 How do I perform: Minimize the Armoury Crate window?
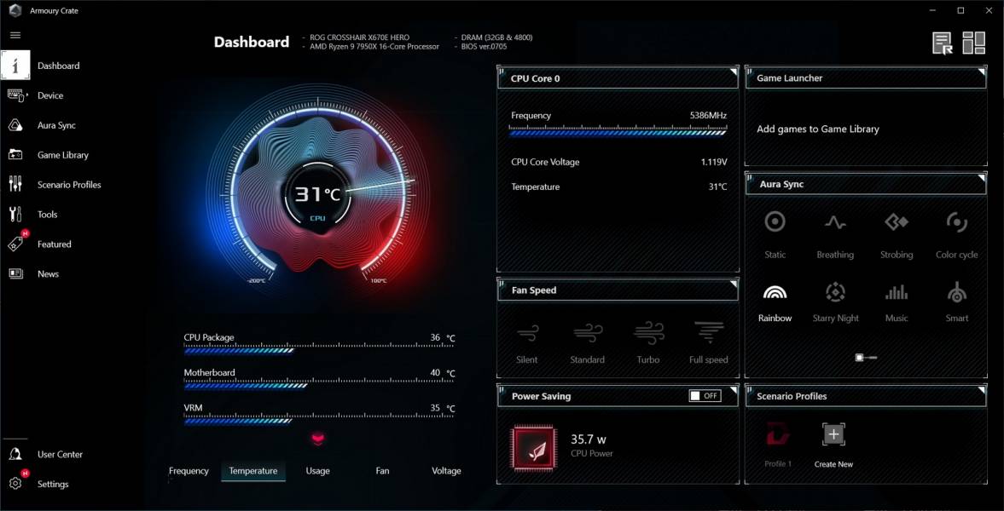(932, 10)
